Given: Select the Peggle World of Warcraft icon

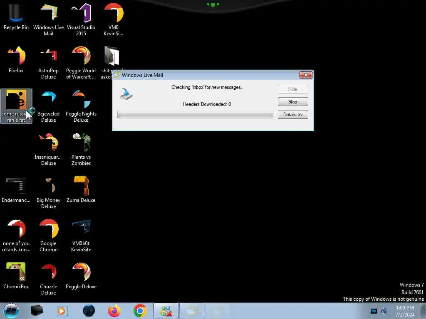Looking at the screenshot, I should click(x=81, y=63).
